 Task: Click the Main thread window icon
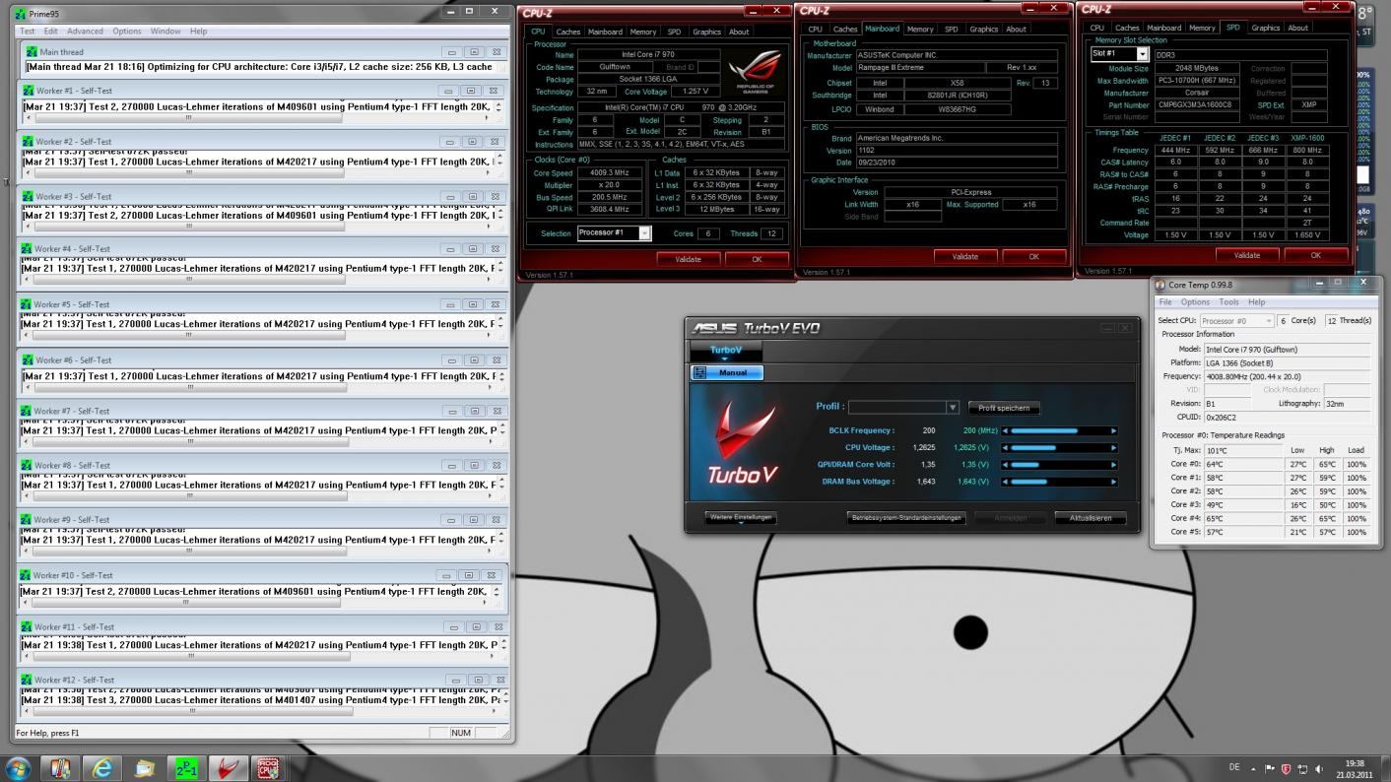click(x=32, y=52)
